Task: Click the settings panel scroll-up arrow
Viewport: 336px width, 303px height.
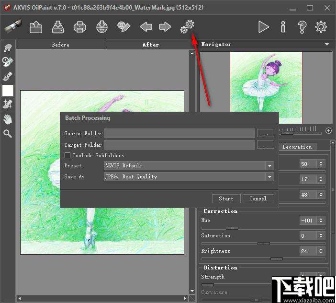Action: 333,143
